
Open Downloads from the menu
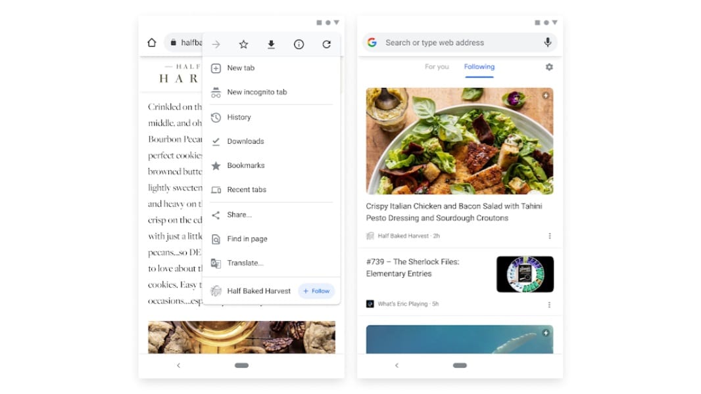coord(272,141)
